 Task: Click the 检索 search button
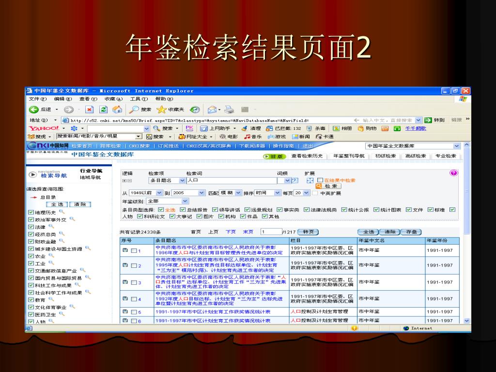point(328,186)
